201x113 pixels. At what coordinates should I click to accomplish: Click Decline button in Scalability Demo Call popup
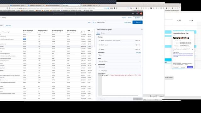tap(176, 67)
